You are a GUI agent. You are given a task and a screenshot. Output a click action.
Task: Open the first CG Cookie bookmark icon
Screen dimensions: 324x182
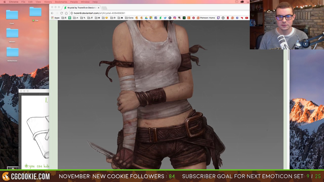coord(136,18)
